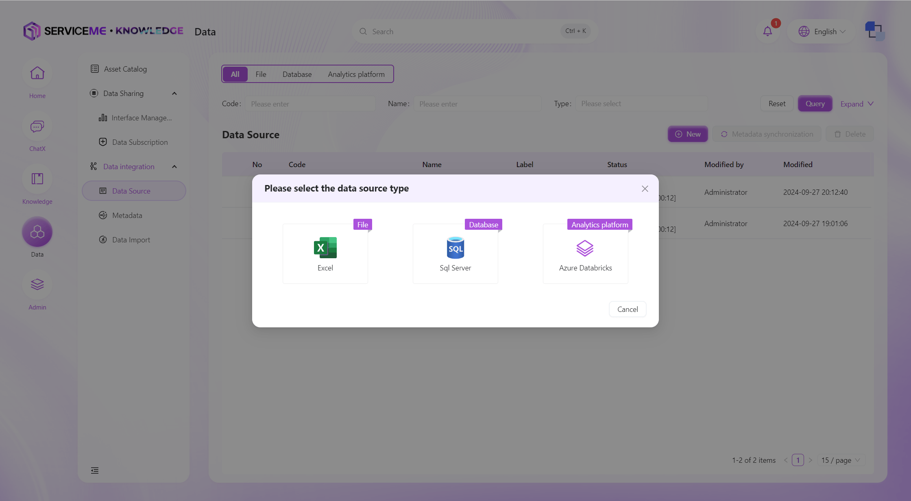Click the Data Subscription plus icon
The width and height of the screenshot is (911, 501).
coord(103,142)
